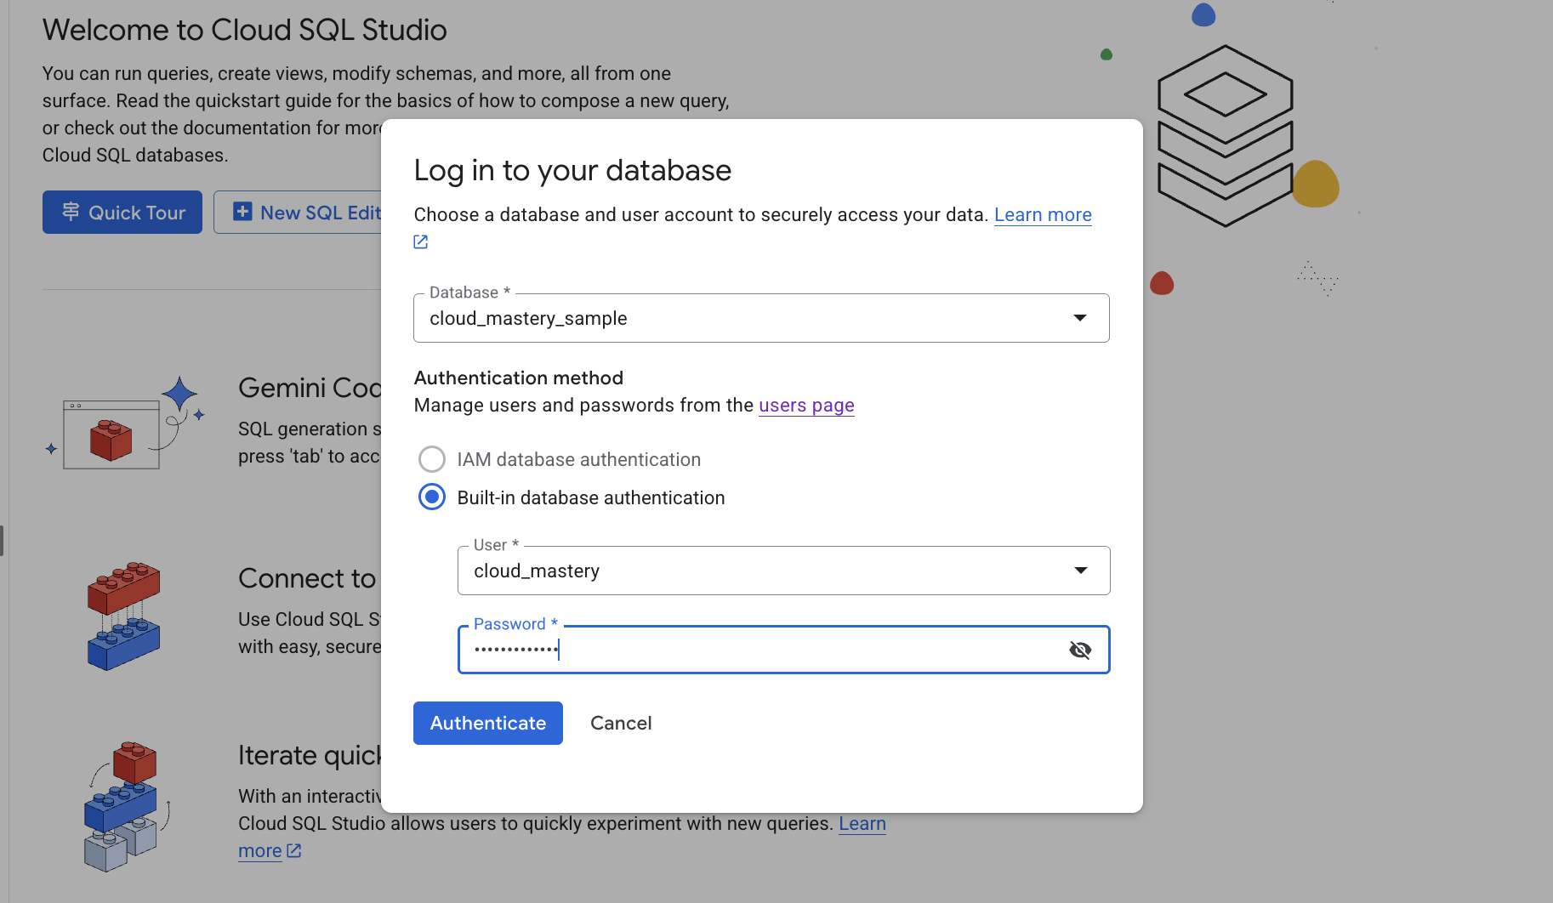This screenshot has width=1553, height=903.
Task: Click external link icon under dialog description
Action: [x=420, y=241]
